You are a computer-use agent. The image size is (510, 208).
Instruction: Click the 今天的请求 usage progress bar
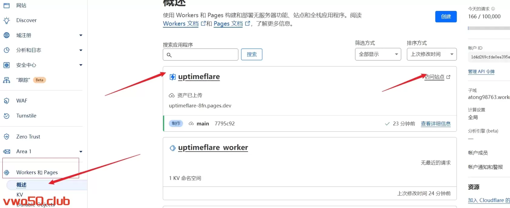[488, 28]
